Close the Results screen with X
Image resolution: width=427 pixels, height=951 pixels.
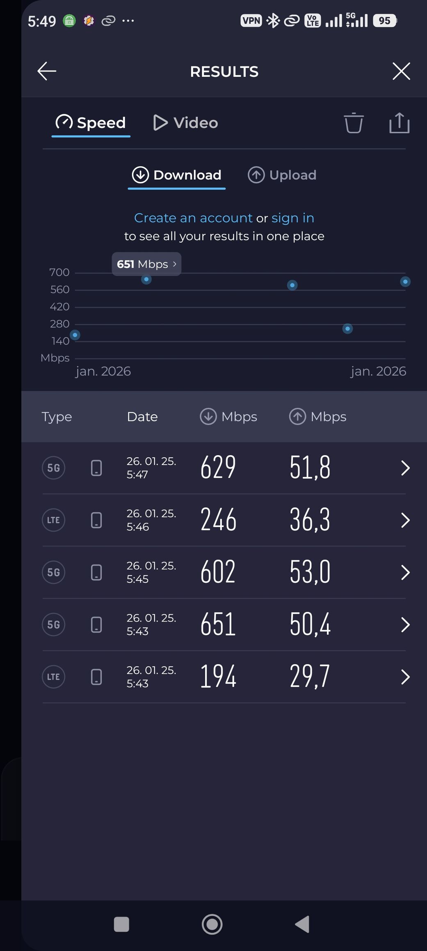click(x=401, y=71)
